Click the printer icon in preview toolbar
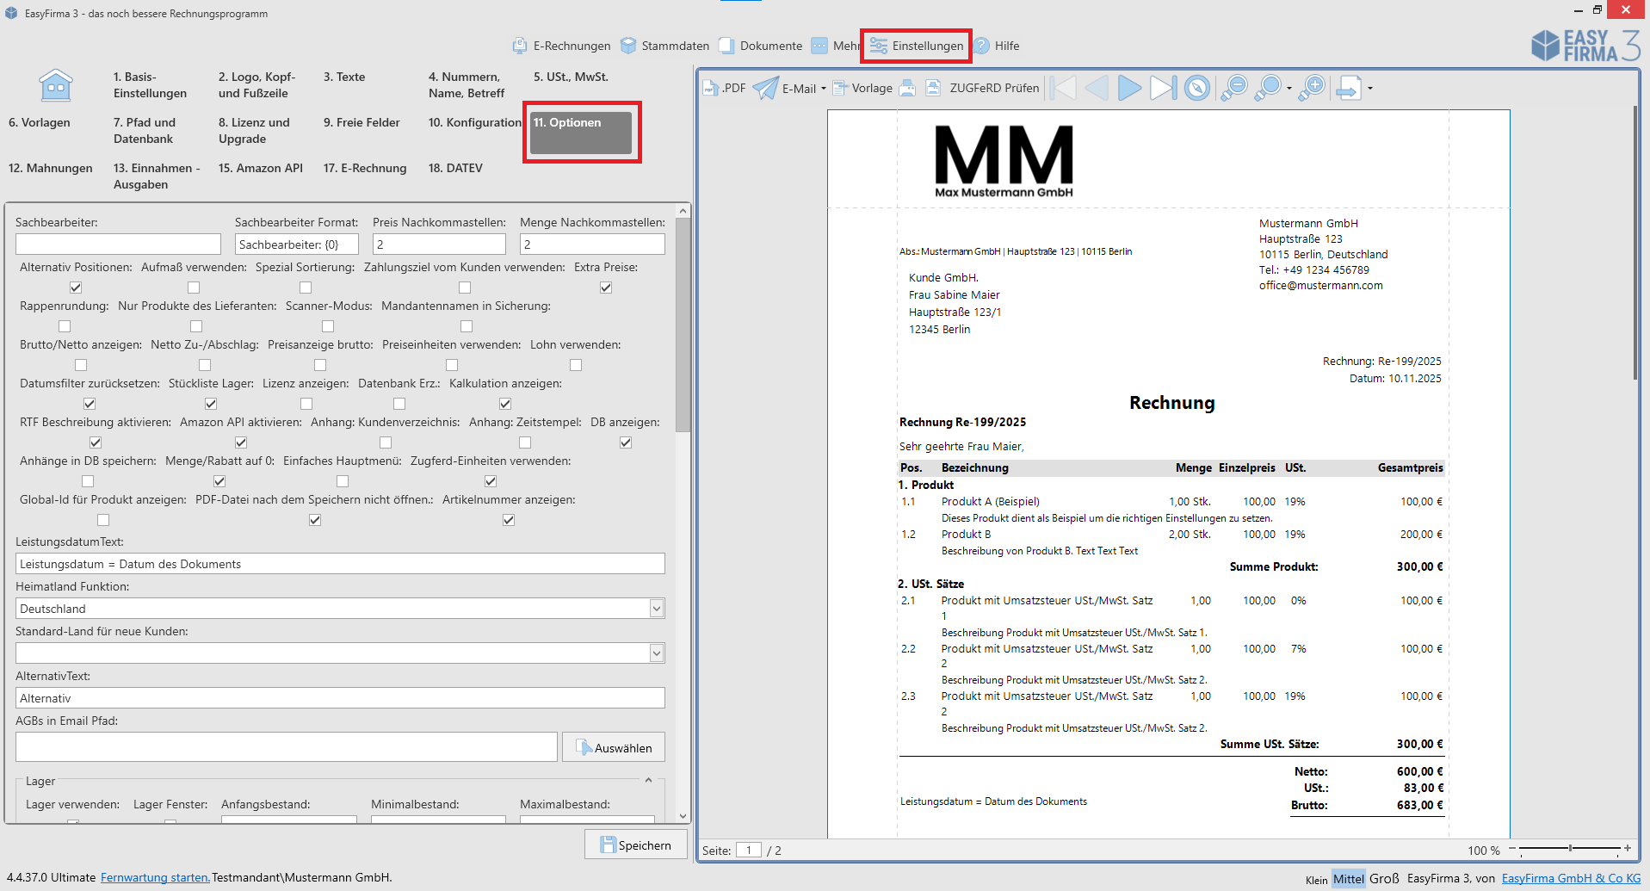This screenshot has height=891, width=1650. (907, 88)
